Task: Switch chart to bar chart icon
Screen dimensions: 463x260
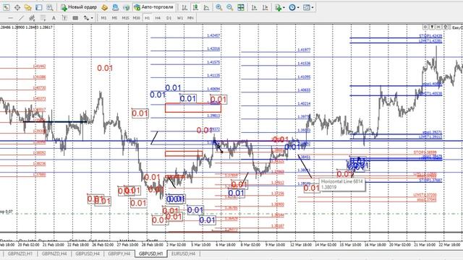Action: pyautogui.click(x=184, y=7)
